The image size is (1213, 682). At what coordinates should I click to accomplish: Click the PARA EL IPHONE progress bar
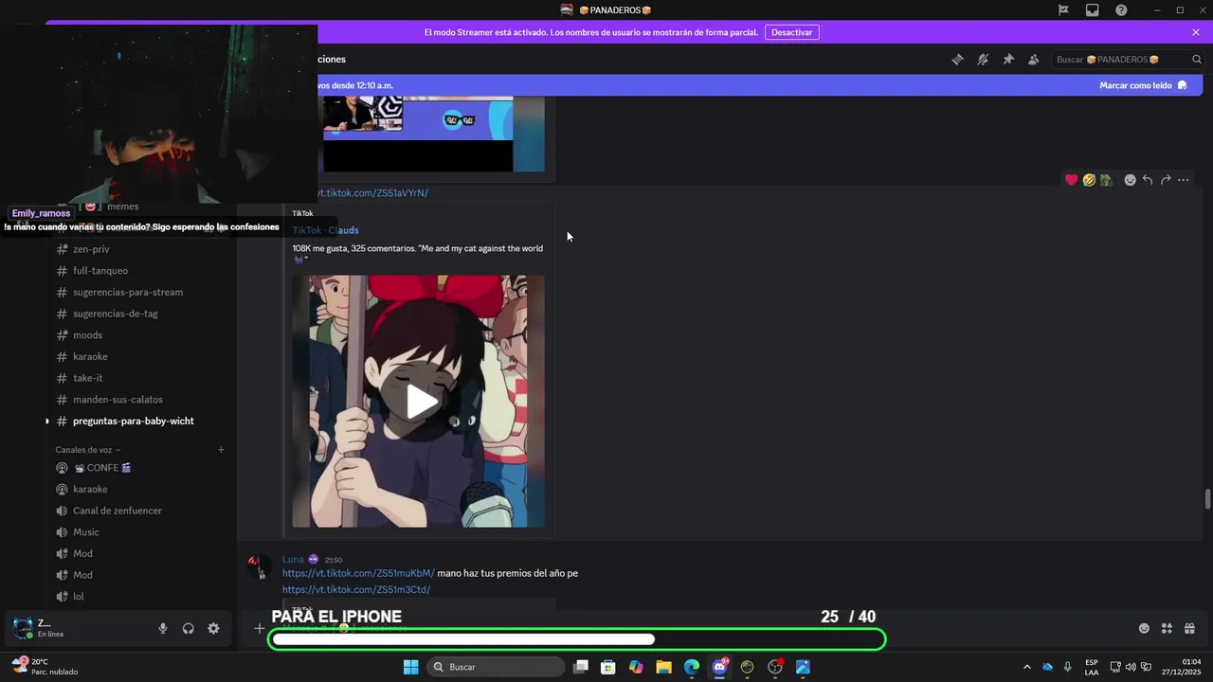(x=578, y=640)
